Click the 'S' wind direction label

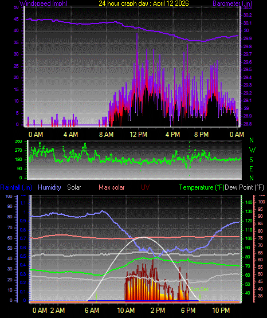point(251,160)
